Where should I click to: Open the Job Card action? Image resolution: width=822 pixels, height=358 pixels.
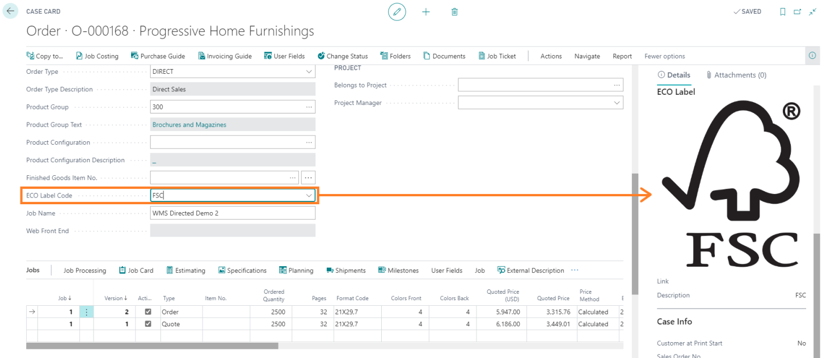136,270
